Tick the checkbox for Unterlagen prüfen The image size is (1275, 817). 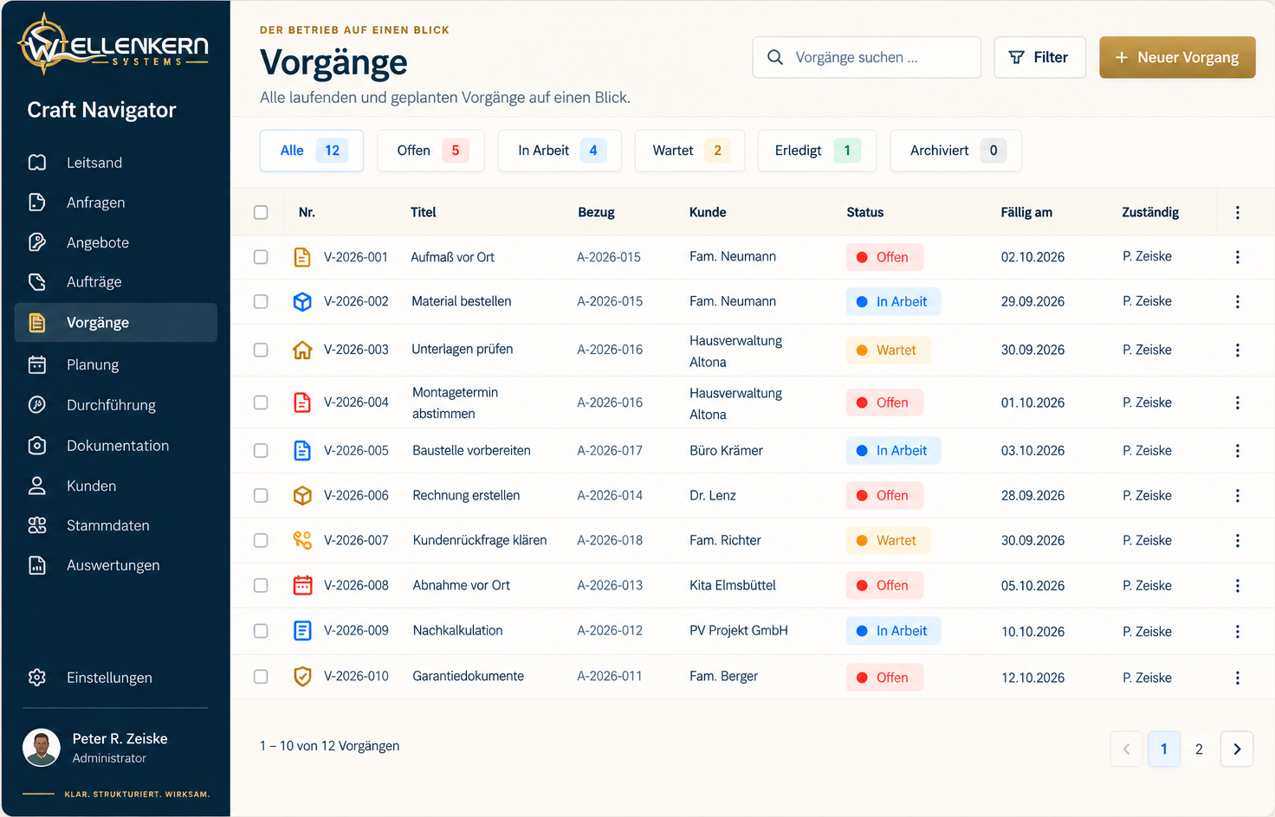(261, 350)
